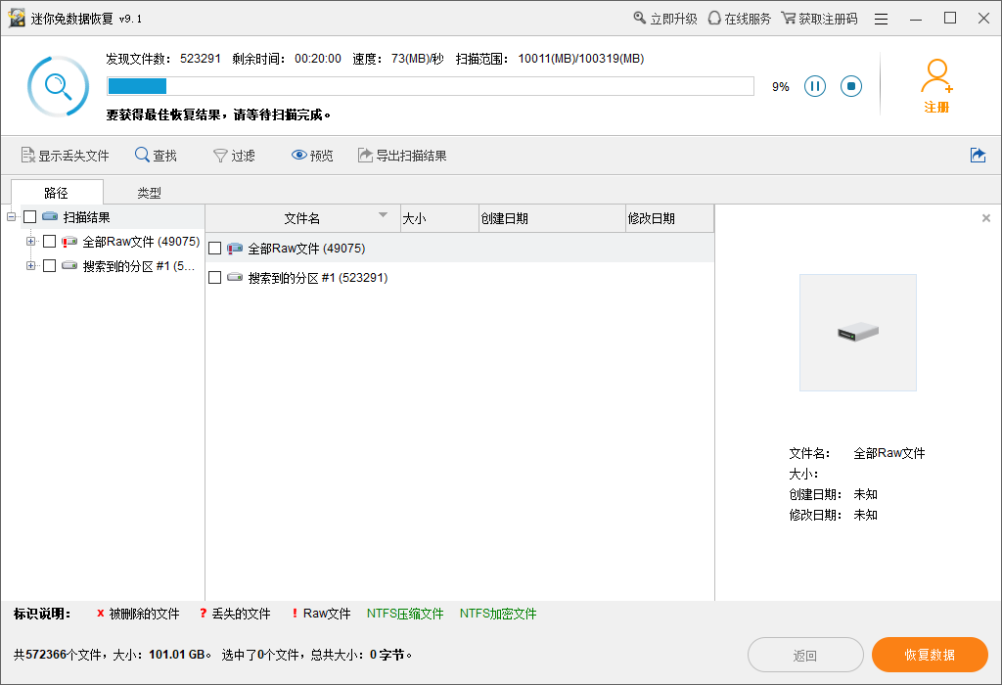1002x685 pixels.
Task: Click the 扫描范围 value 10011(MB)/100319(MB)
Action: [581, 59]
